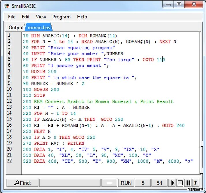This screenshot has height=193, width=206.
Task: Click the editor vertical scrollbar
Action: (x=202, y=103)
